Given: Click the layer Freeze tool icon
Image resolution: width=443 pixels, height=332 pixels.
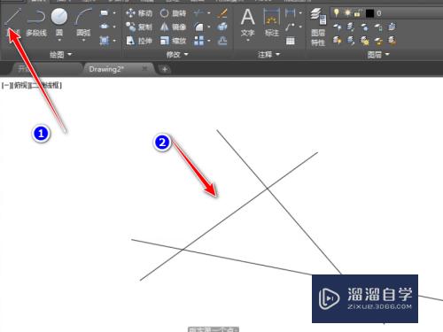Looking at the screenshot, I should pos(365,27).
